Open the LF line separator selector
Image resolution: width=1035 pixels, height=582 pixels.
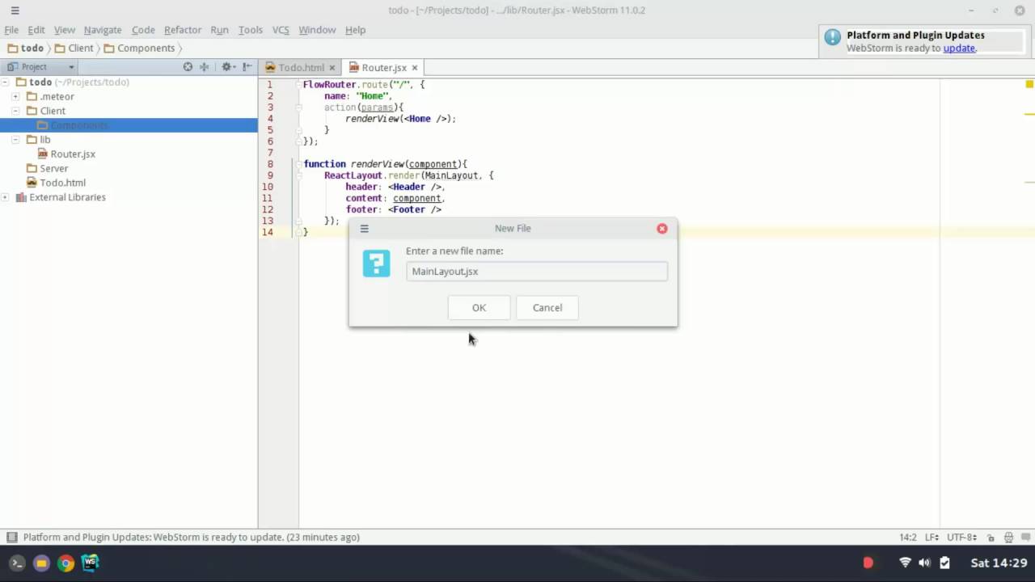coord(931,538)
